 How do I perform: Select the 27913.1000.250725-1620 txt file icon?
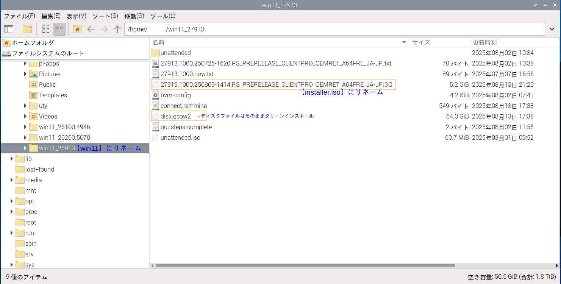coord(155,63)
